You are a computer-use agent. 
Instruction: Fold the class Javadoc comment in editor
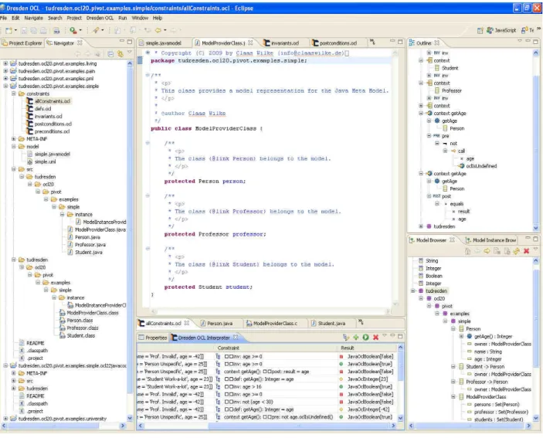(x=148, y=75)
